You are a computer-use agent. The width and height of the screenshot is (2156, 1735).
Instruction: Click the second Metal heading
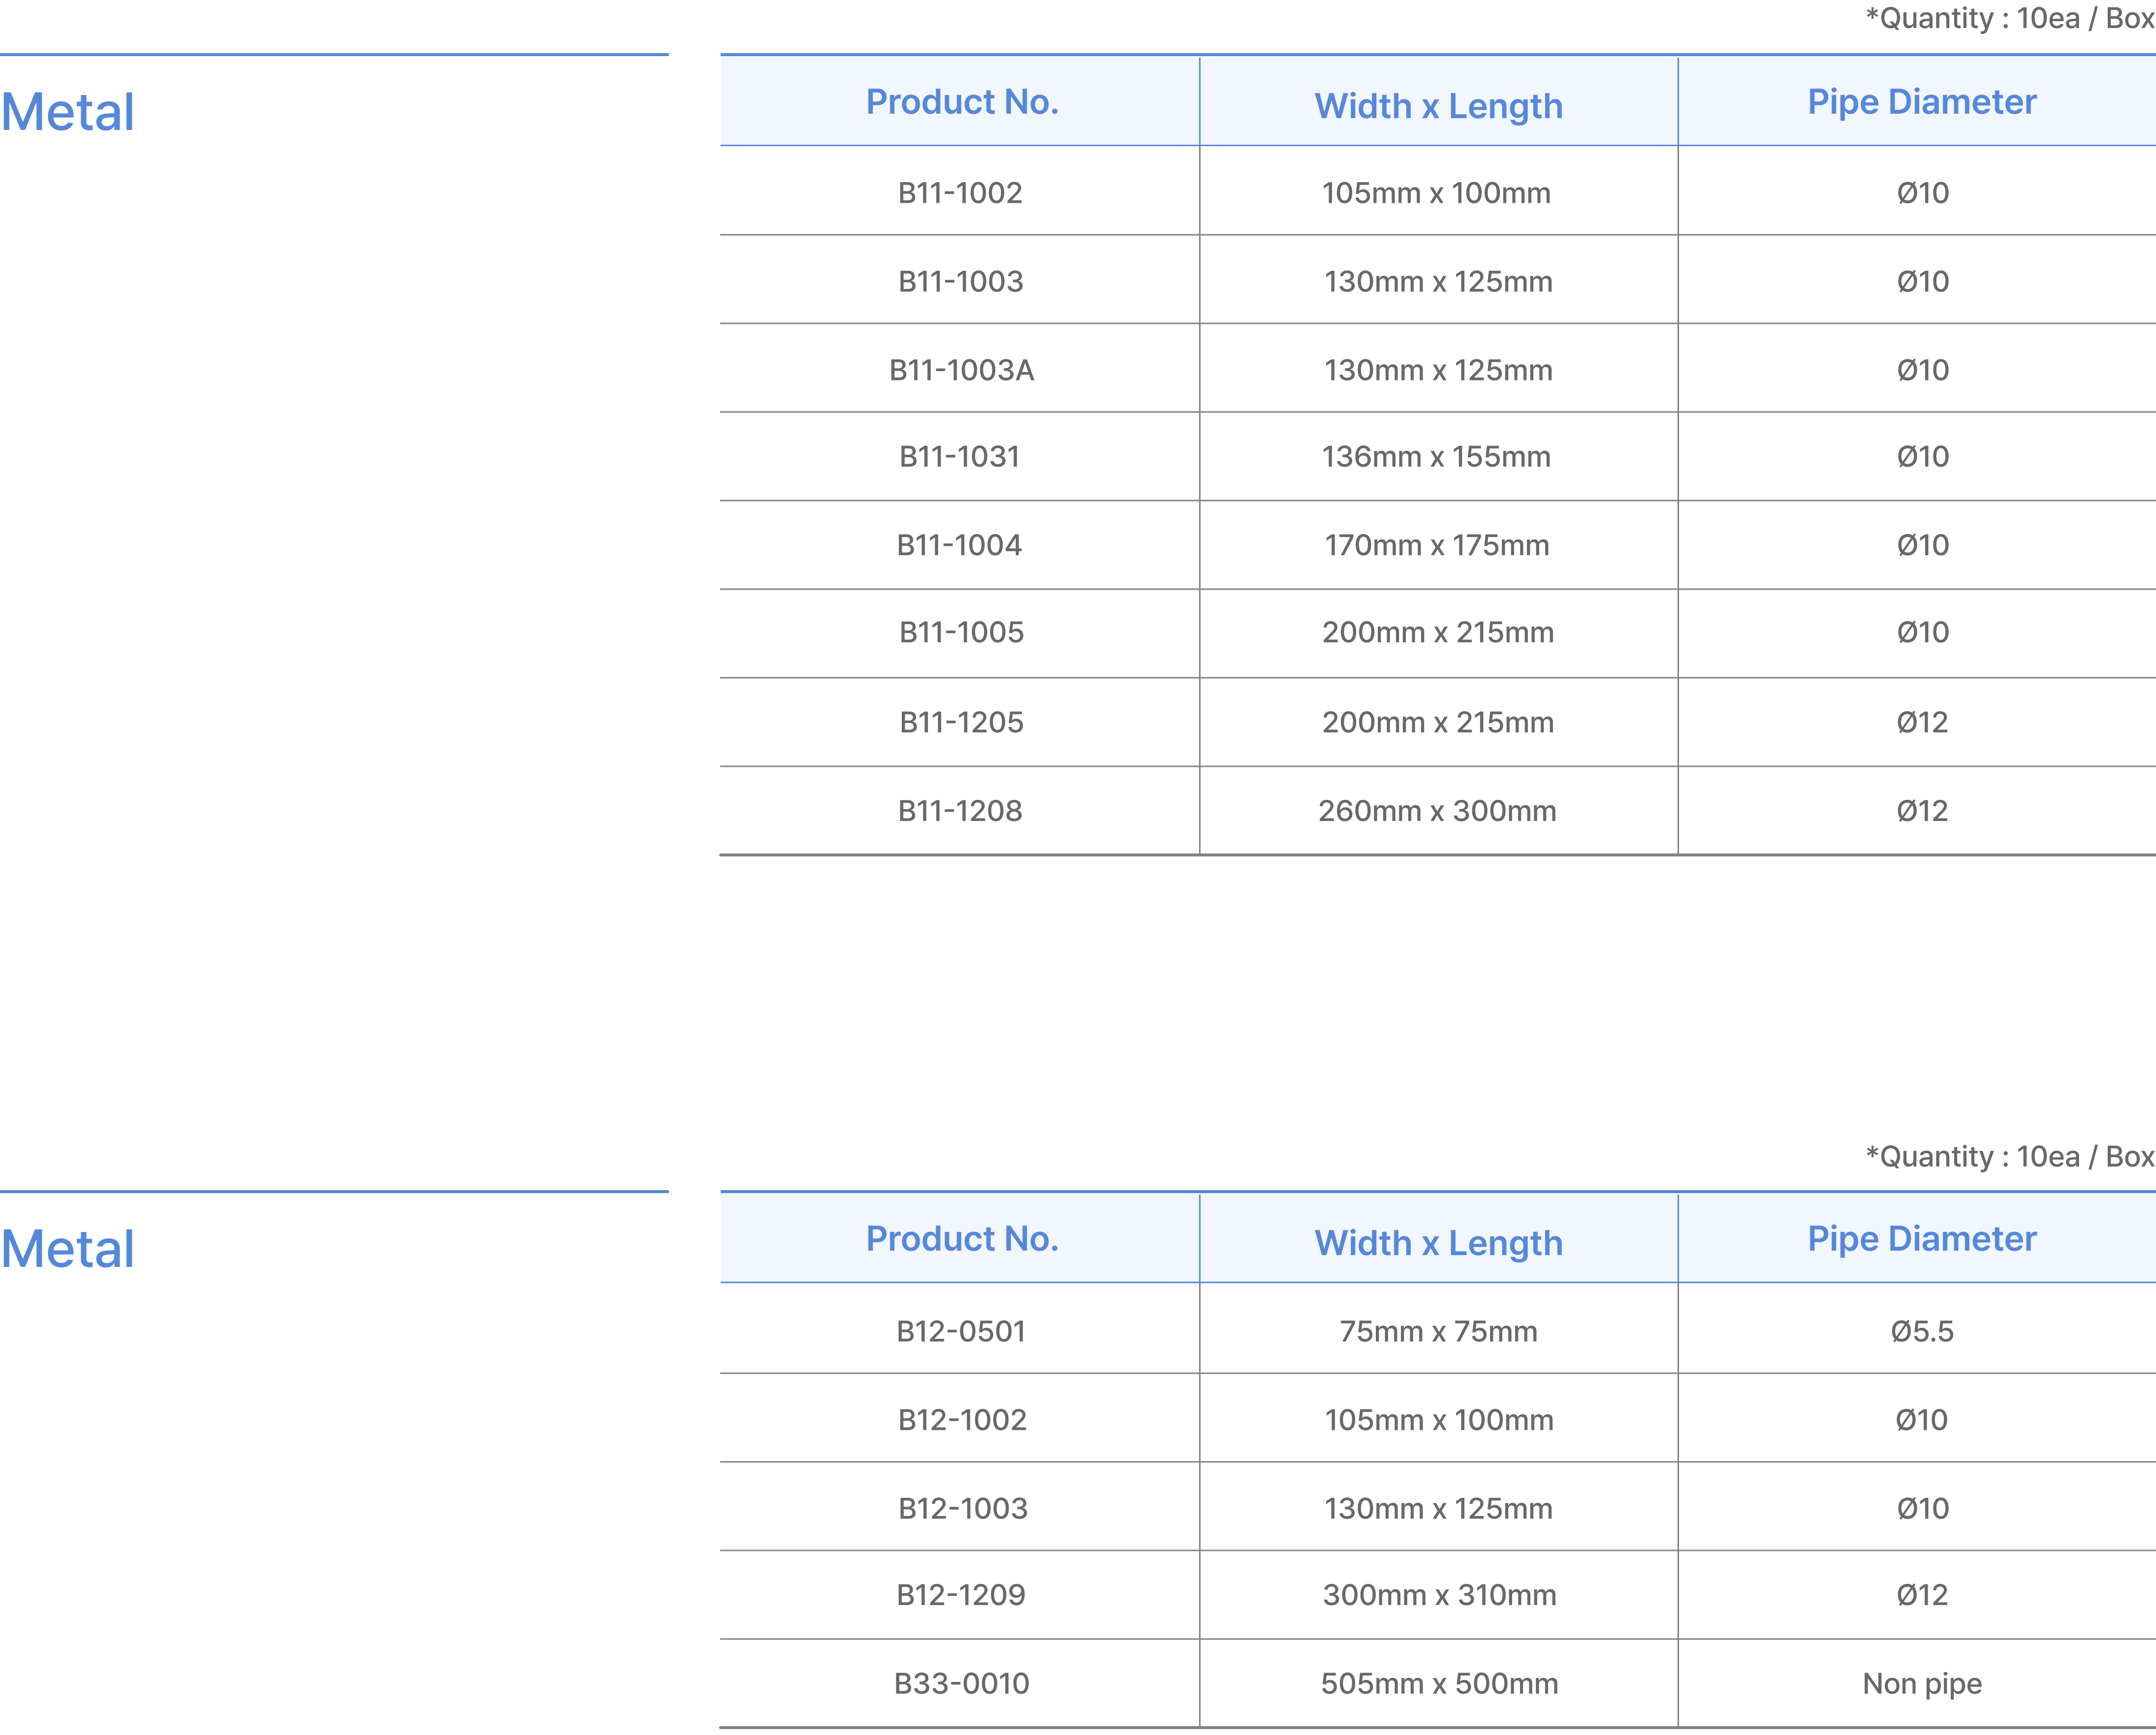(68, 1249)
